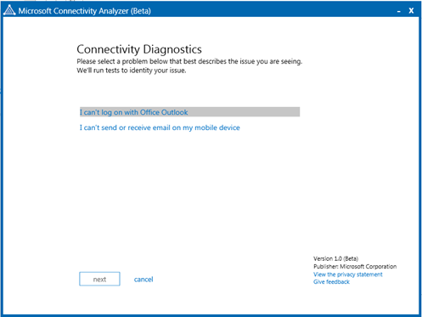The width and height of the screenshot is (422, 317).
Task: Close the Connectivity Analyzer window
Action: pyautogui.click(x=411, y=11)
